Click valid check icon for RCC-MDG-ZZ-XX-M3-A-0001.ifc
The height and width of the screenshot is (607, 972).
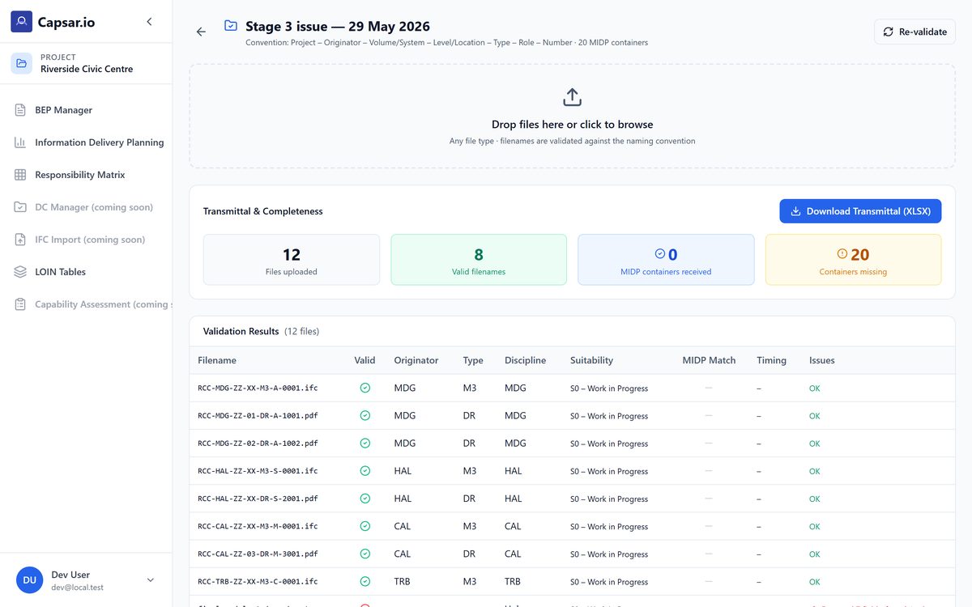[x=364, y=388]
